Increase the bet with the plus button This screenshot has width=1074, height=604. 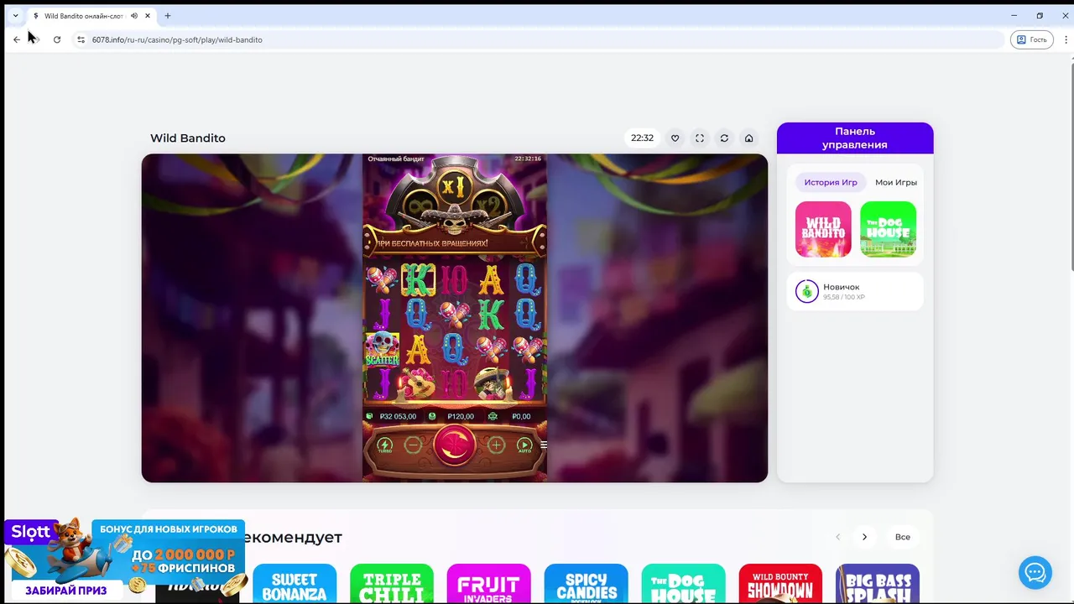tap(496, 445)
